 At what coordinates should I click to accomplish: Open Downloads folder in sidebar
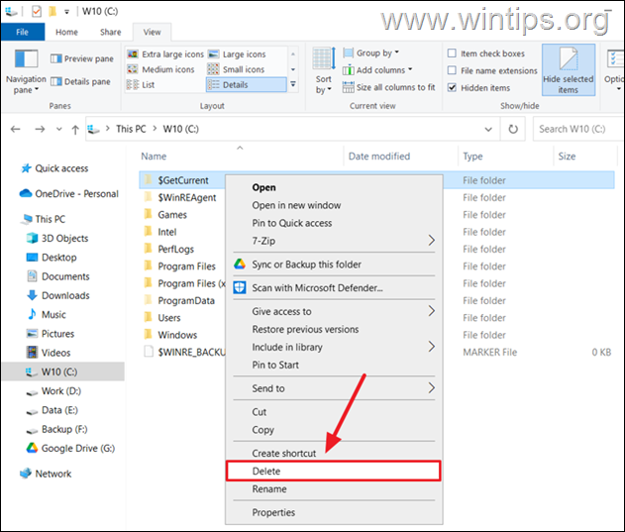coord(57,295)
